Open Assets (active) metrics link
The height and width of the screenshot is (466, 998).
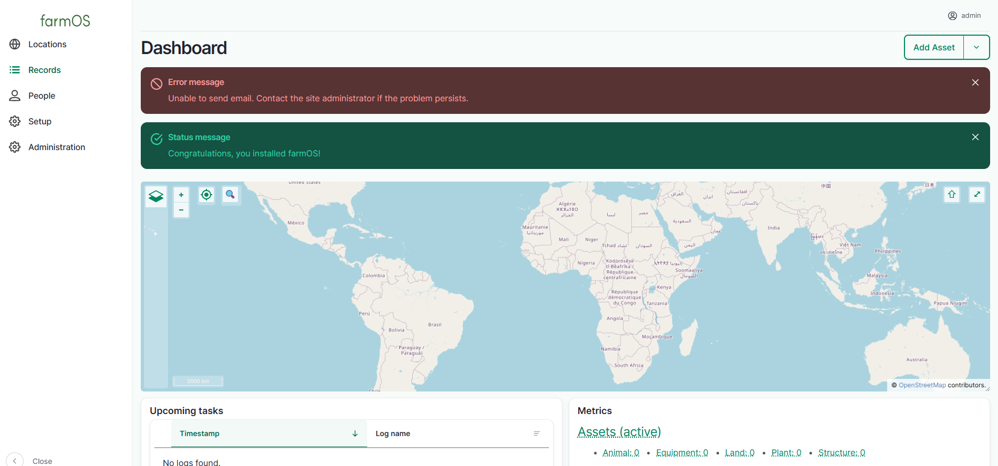point(619,432)
